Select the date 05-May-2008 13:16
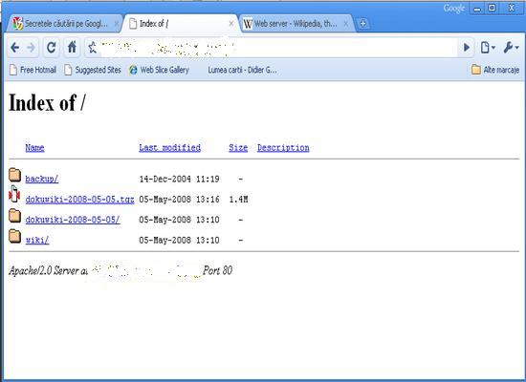The height and width of the screenshot is (382, 526). 179,199
